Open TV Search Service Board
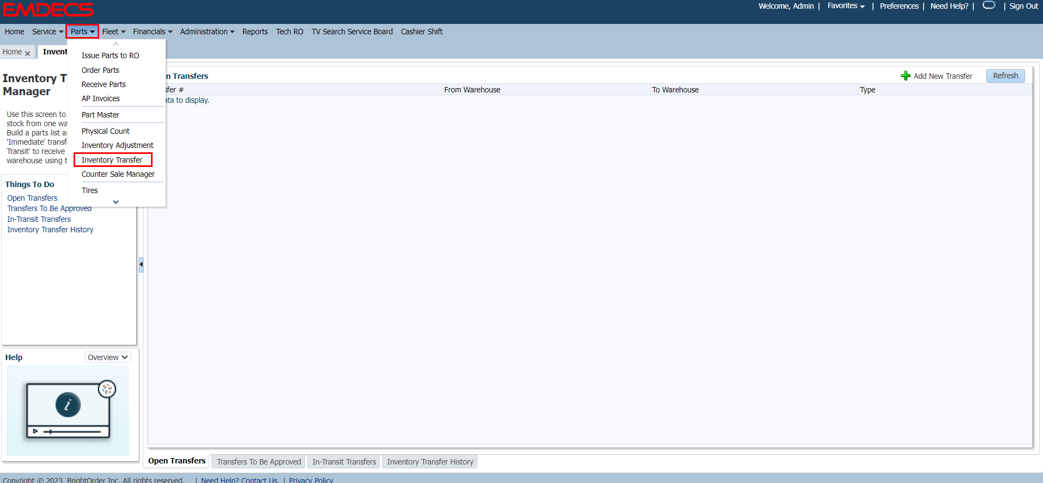The height and width of the screenshot is (483, 1043). tap(352, 32)
